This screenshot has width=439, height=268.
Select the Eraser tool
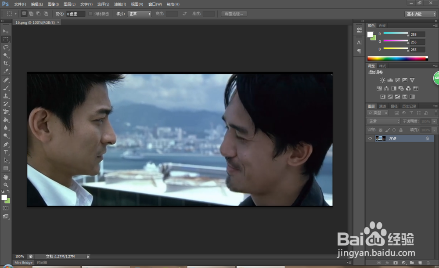tap(6, 112)
